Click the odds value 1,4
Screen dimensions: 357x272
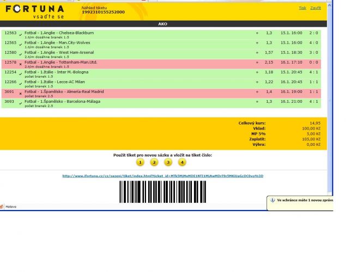[269, 91]
